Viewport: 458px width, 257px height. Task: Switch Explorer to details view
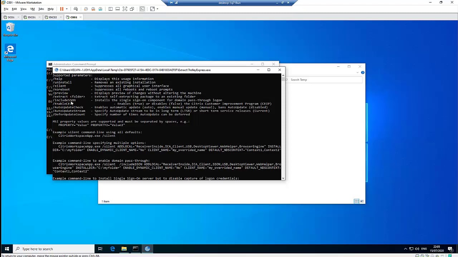(356, 201)
